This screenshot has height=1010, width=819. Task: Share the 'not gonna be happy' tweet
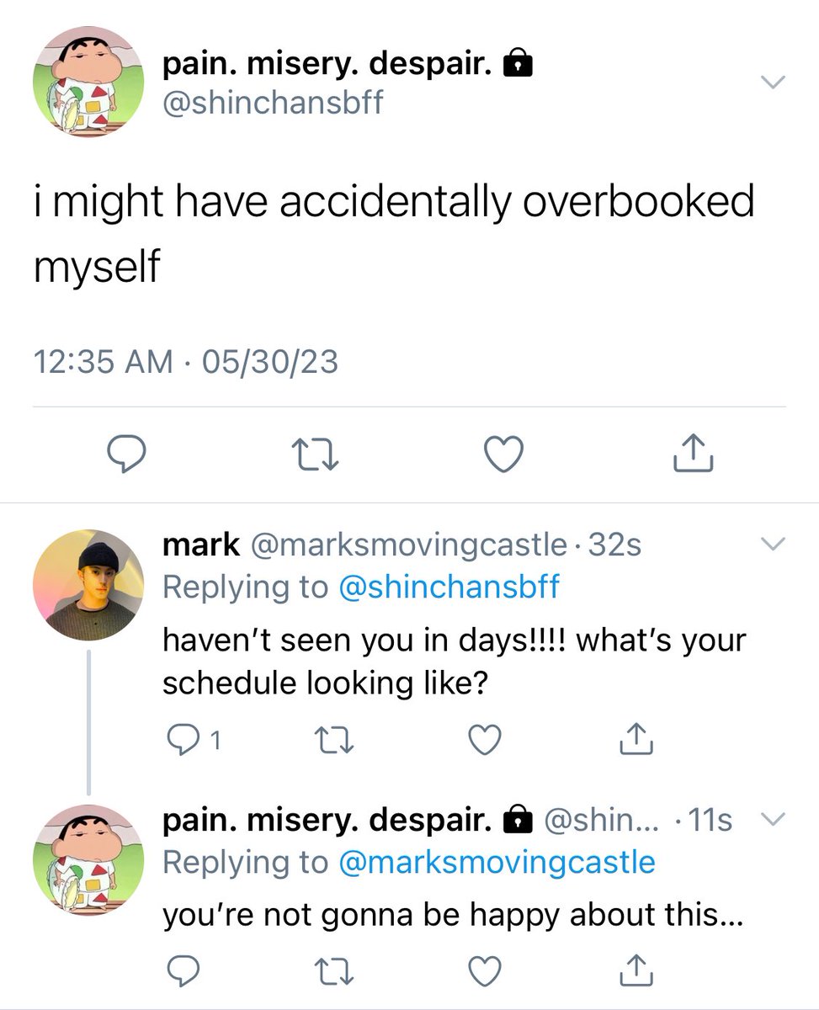click(x=637, y=970)
